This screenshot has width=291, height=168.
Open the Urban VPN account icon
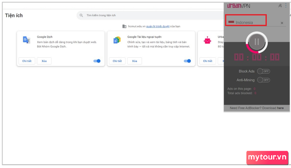pos(280,6)
